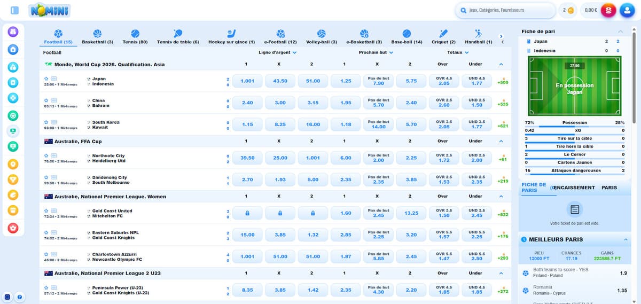Click the Nomini logo
Viewport: 641px width, 304px height.
[50, 10]
